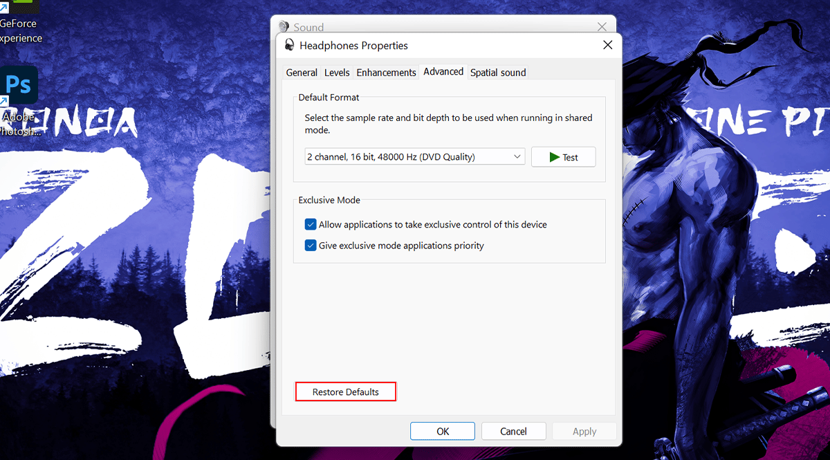Confirm with the OK button
830x460 pixels.
click(443, 431)
